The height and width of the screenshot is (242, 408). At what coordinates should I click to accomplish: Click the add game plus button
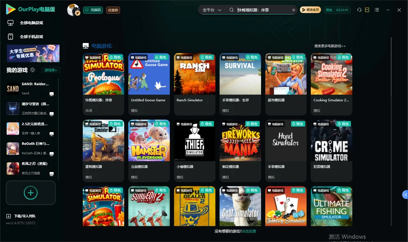point(31,193)
